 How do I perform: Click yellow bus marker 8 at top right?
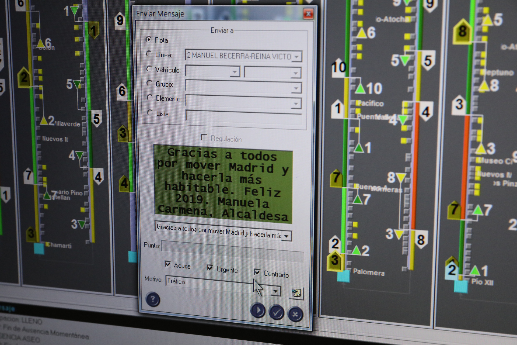pyautogui.click(x=462, y=32)
